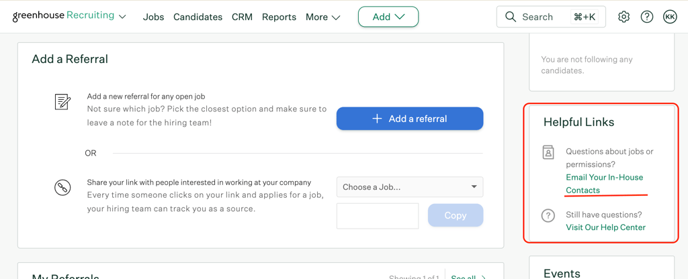Click the contacts book icon in Helpful Links

pyautogui.click(x=548, y=152)
